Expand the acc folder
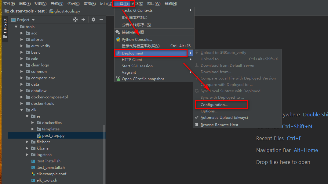 (x=22, y=33)
